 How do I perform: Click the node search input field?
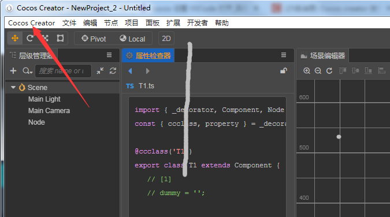(63, 71)
